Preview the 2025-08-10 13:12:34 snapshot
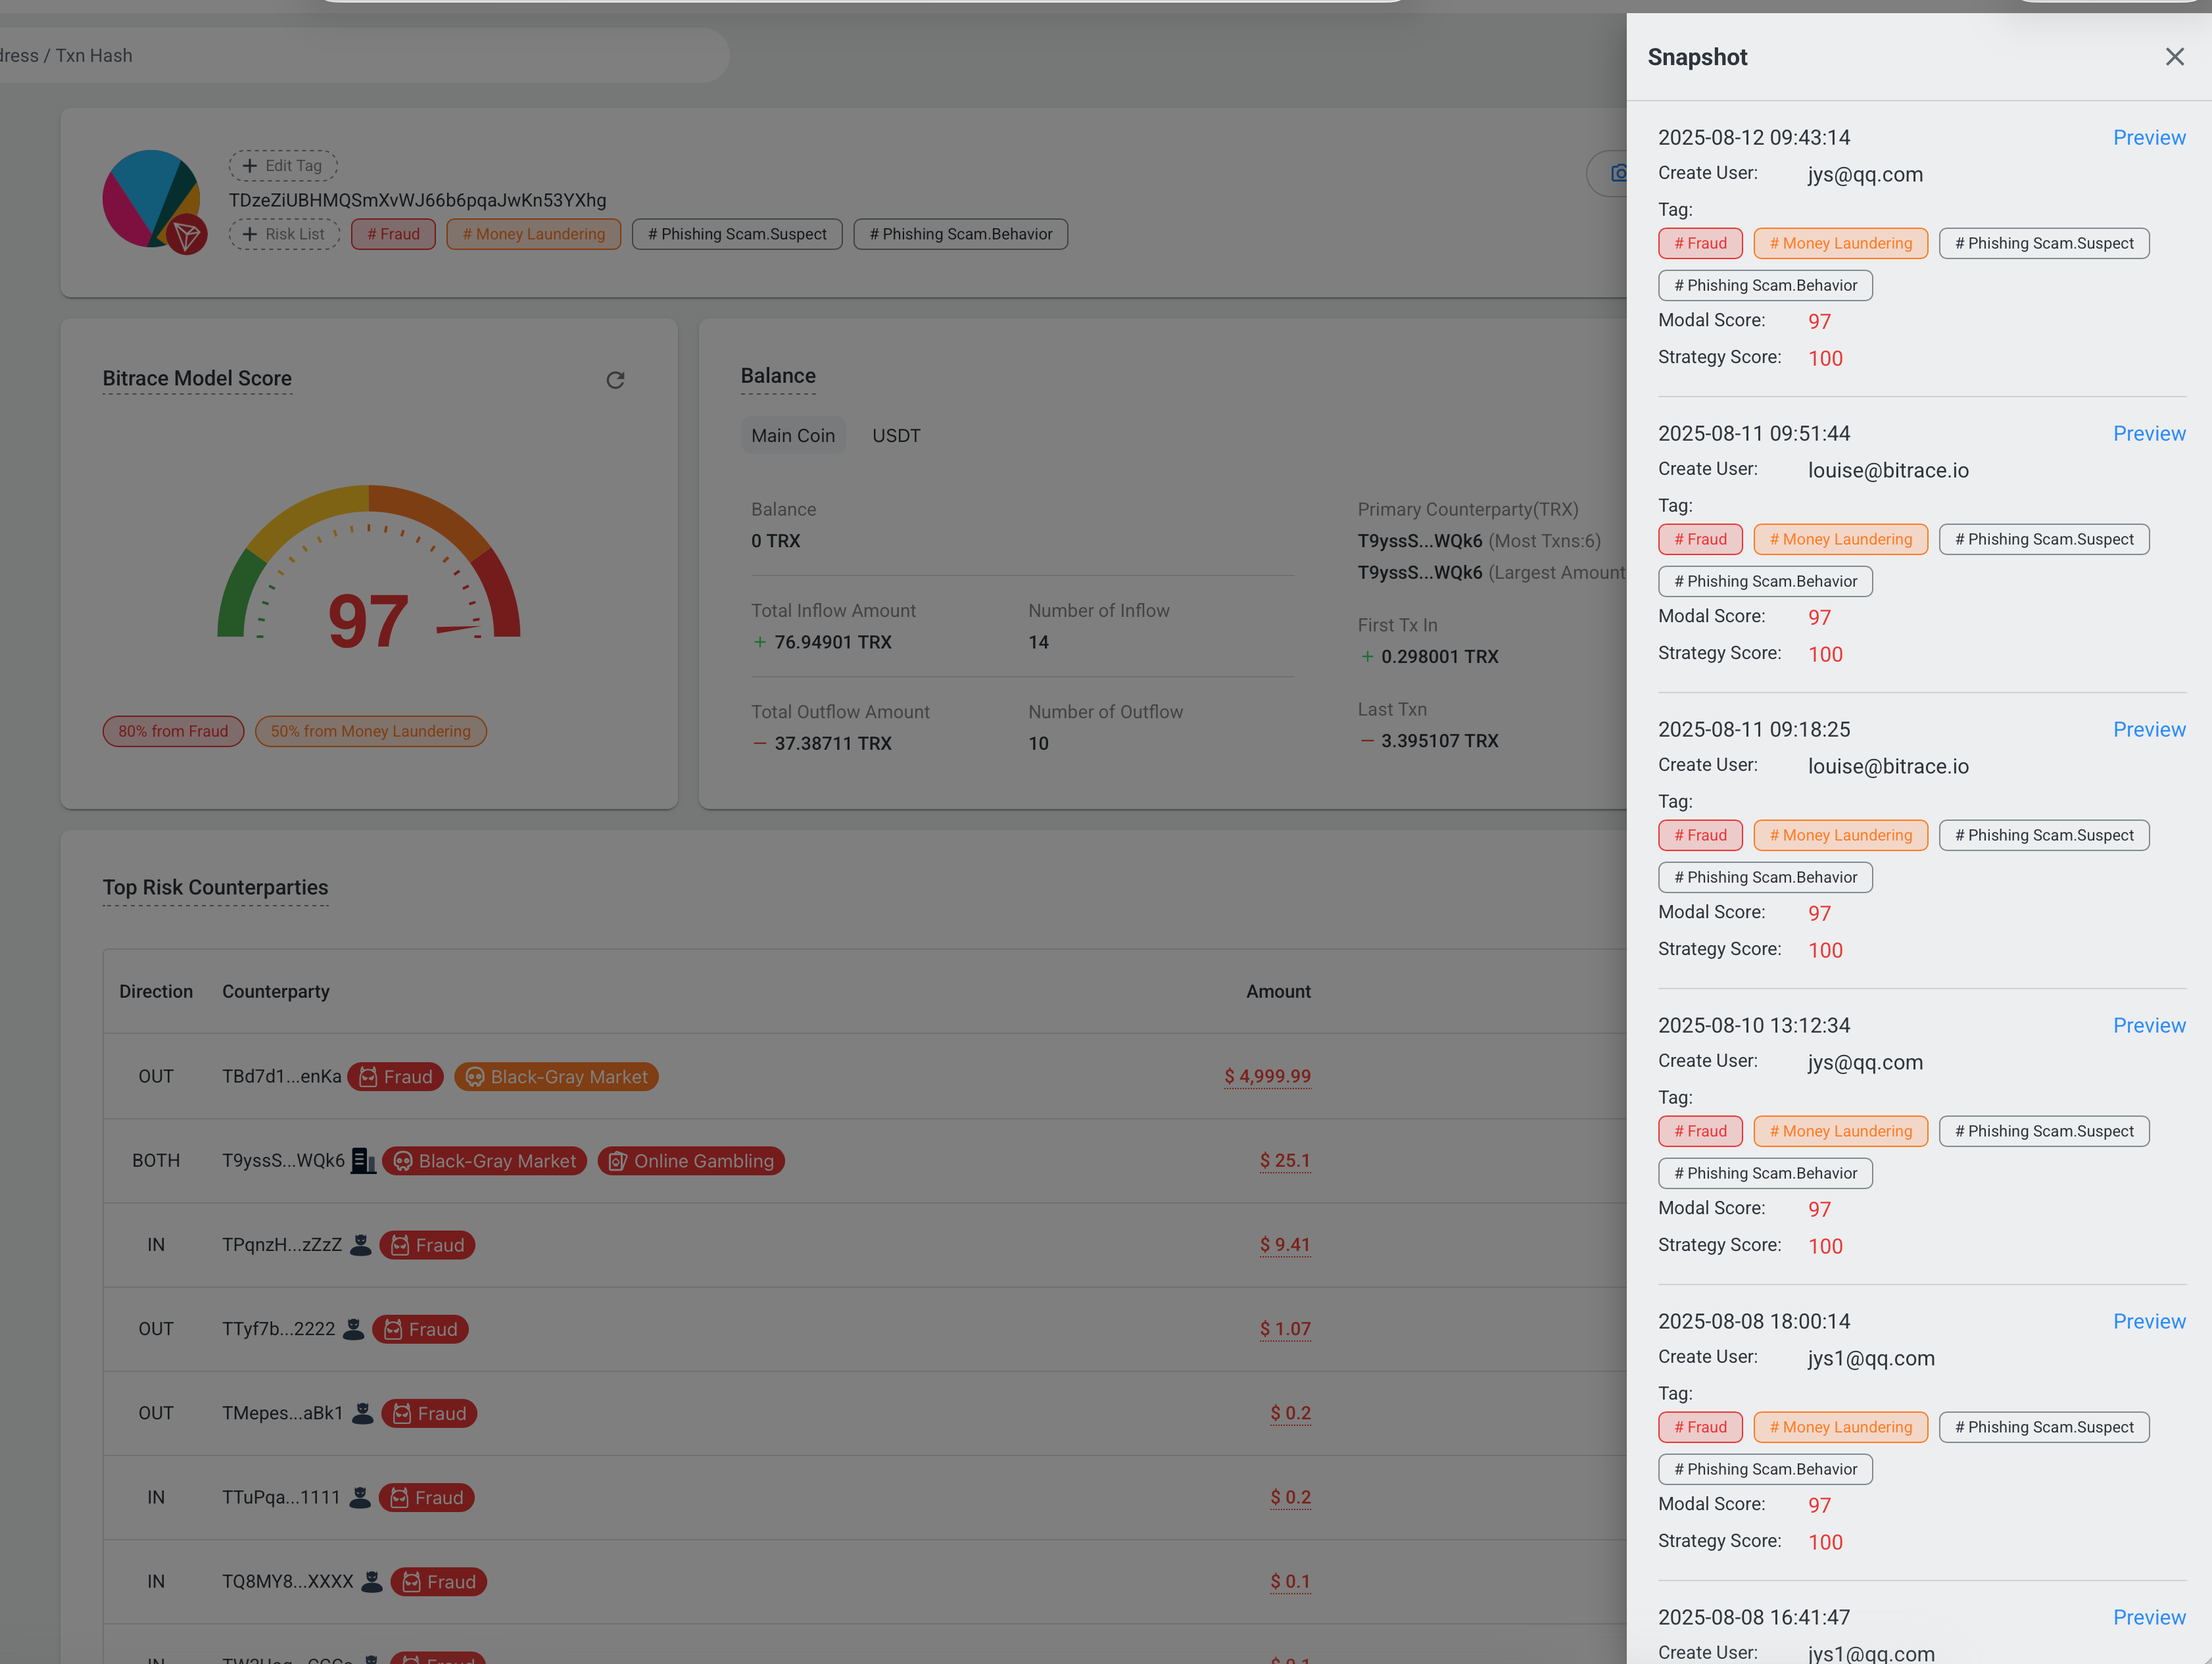The width and height of the screenshot is (2212, 1664). pyautogui.click(x=2148, y=1025)
